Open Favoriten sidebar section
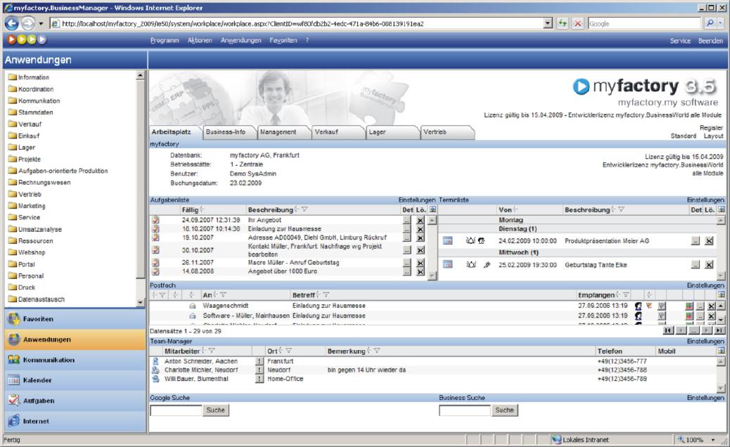Image resolution: width=730 pixels, height=447 pixels. (x=75, y=319)
